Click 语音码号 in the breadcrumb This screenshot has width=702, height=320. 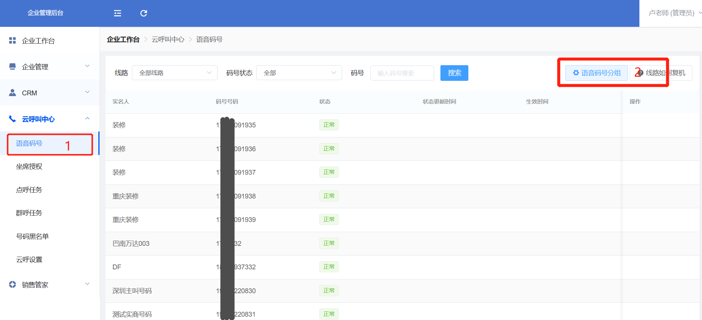pos(209,39)
